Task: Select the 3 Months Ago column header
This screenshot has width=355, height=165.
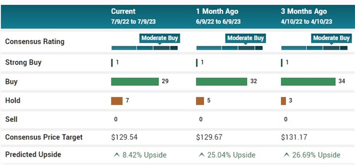Action: [304, 12]
